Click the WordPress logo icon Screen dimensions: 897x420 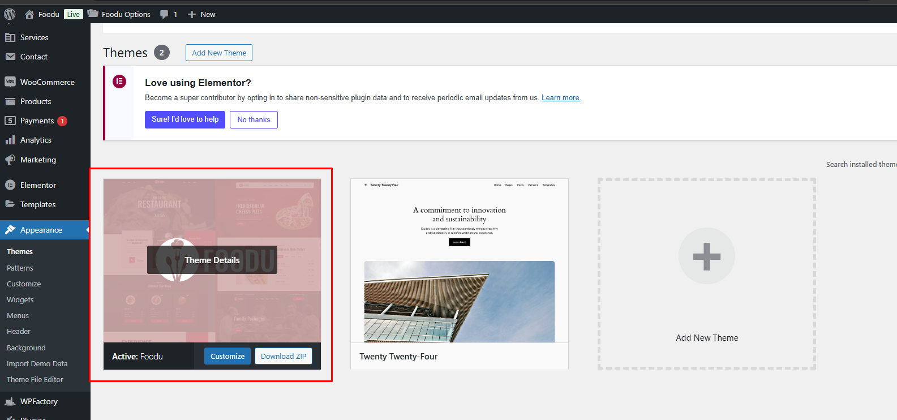pyautogui.click(x=10, y=14)
